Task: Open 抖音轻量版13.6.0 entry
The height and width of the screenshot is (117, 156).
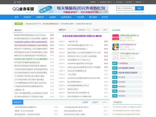Action: [x=79, y=60]
